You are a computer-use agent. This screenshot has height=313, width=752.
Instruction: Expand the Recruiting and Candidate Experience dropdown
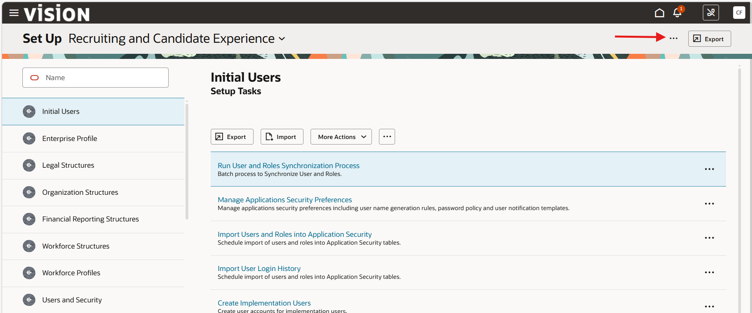pos(282,39)
